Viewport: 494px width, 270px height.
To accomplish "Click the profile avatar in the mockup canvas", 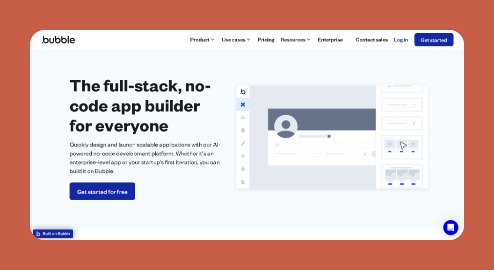I will (x=286, y=126).
